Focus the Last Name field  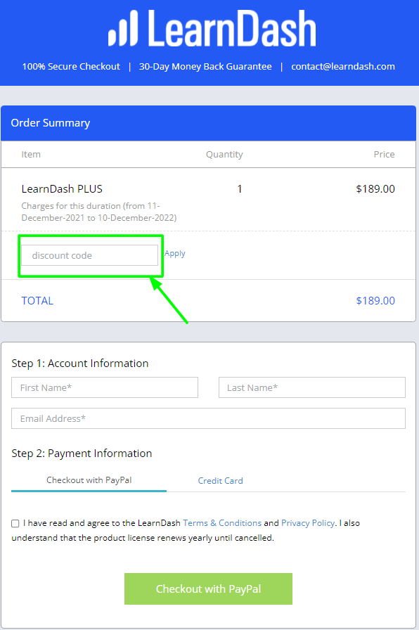(x=312, y=387)
